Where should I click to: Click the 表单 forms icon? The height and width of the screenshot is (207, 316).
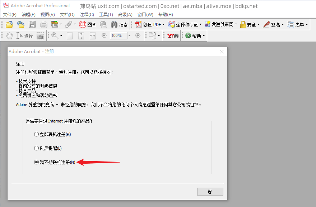click(x=296, y=24)
